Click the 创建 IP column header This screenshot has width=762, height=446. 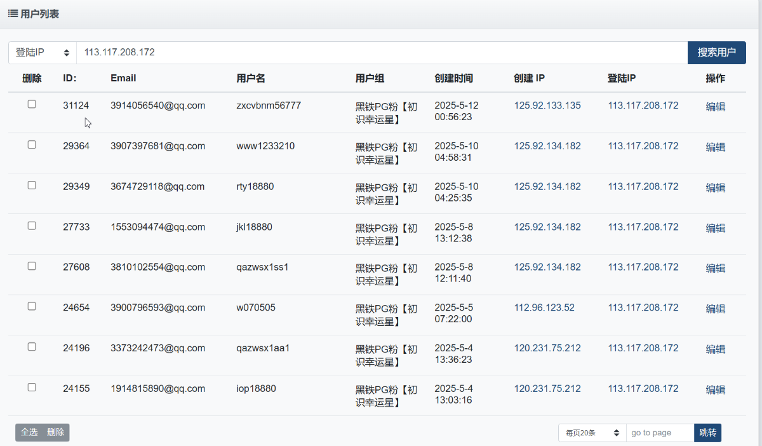click(x=530, y=79)
